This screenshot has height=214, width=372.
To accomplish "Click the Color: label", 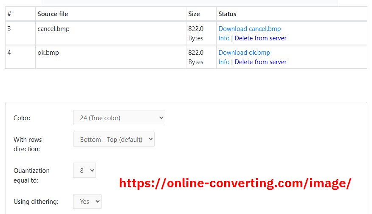I will 22,118.
